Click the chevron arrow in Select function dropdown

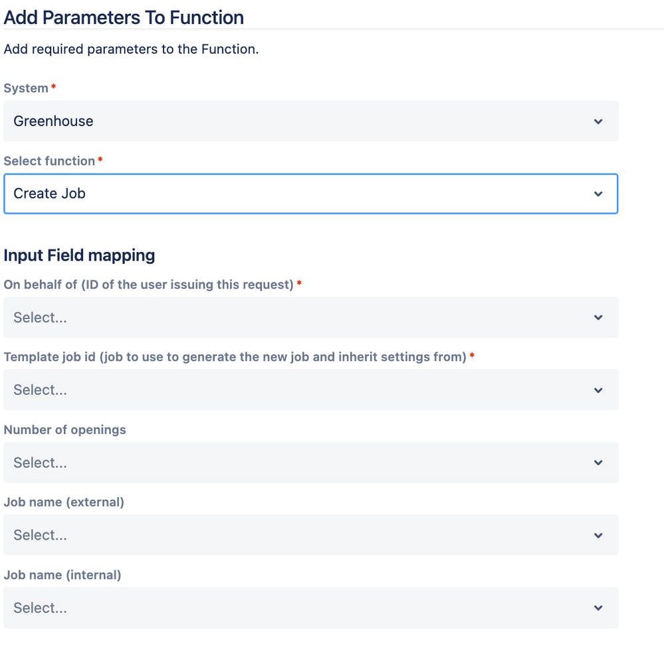pos(598,194)
